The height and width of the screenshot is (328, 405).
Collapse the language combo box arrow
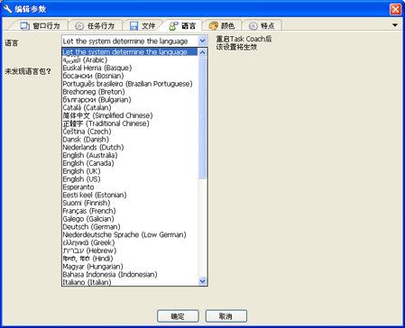click(x=203, y=41)
